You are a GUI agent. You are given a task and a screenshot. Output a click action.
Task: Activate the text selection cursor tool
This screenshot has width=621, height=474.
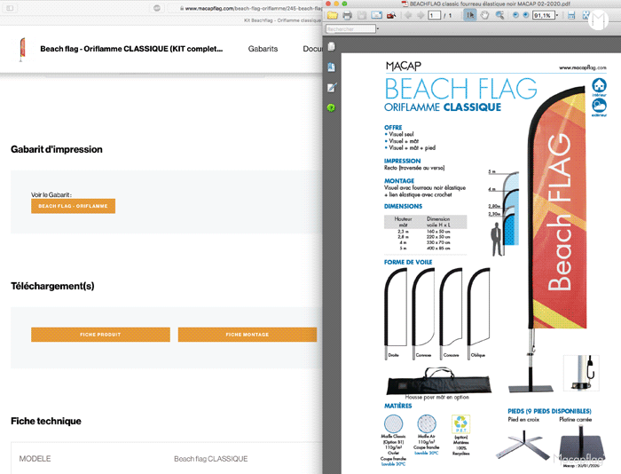[471, 15]
